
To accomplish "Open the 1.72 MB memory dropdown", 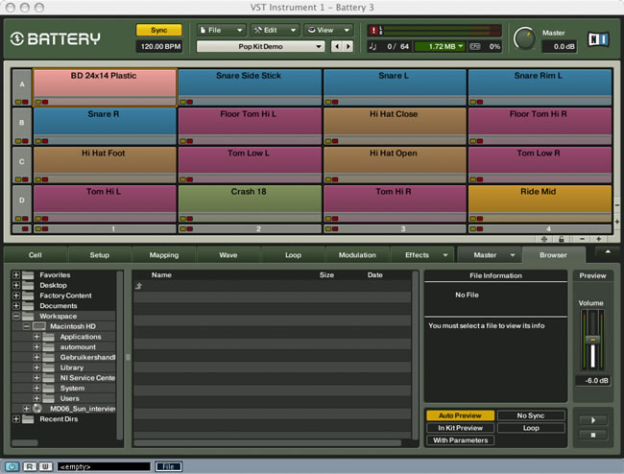I will click(x=441, y=46).
